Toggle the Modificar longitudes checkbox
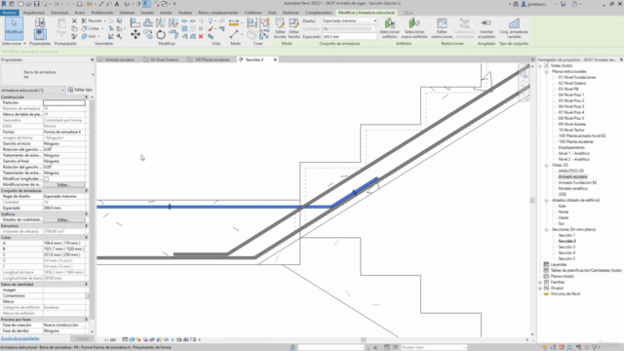Image resolution: width=624 pixels, height=351 pixels. tap(46, 179)
